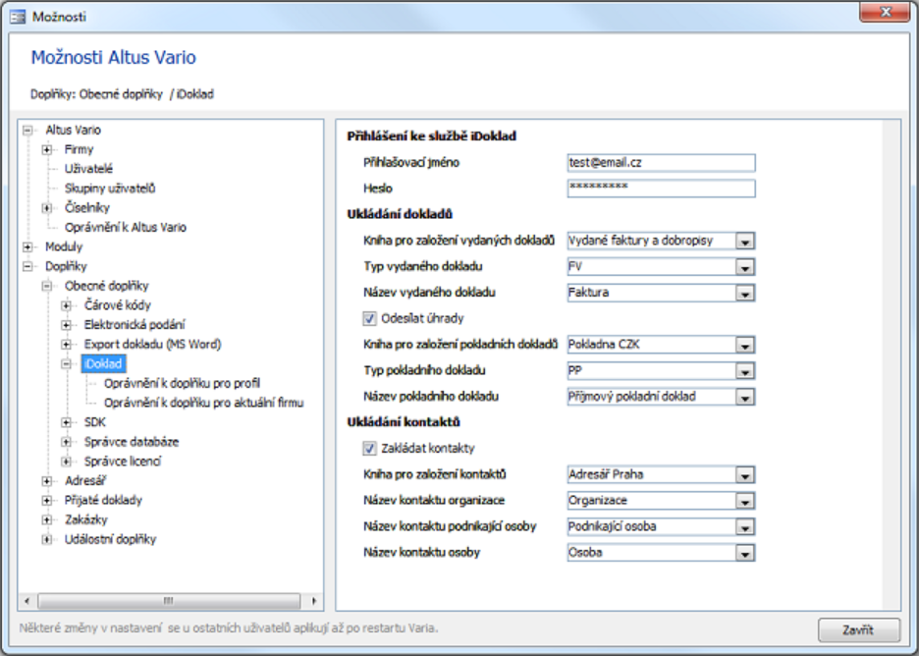This screenshot has height=656, width=919.
Task: Click tree scrollbar left arrow
Action: [x=27, y=601]
